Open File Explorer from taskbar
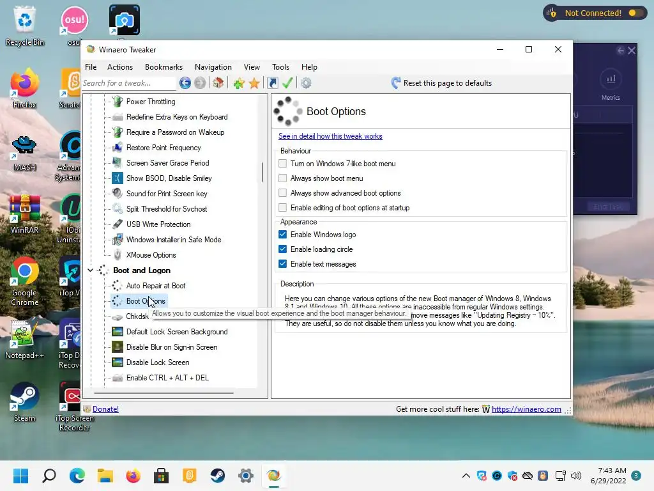 [x=105, y=476]
